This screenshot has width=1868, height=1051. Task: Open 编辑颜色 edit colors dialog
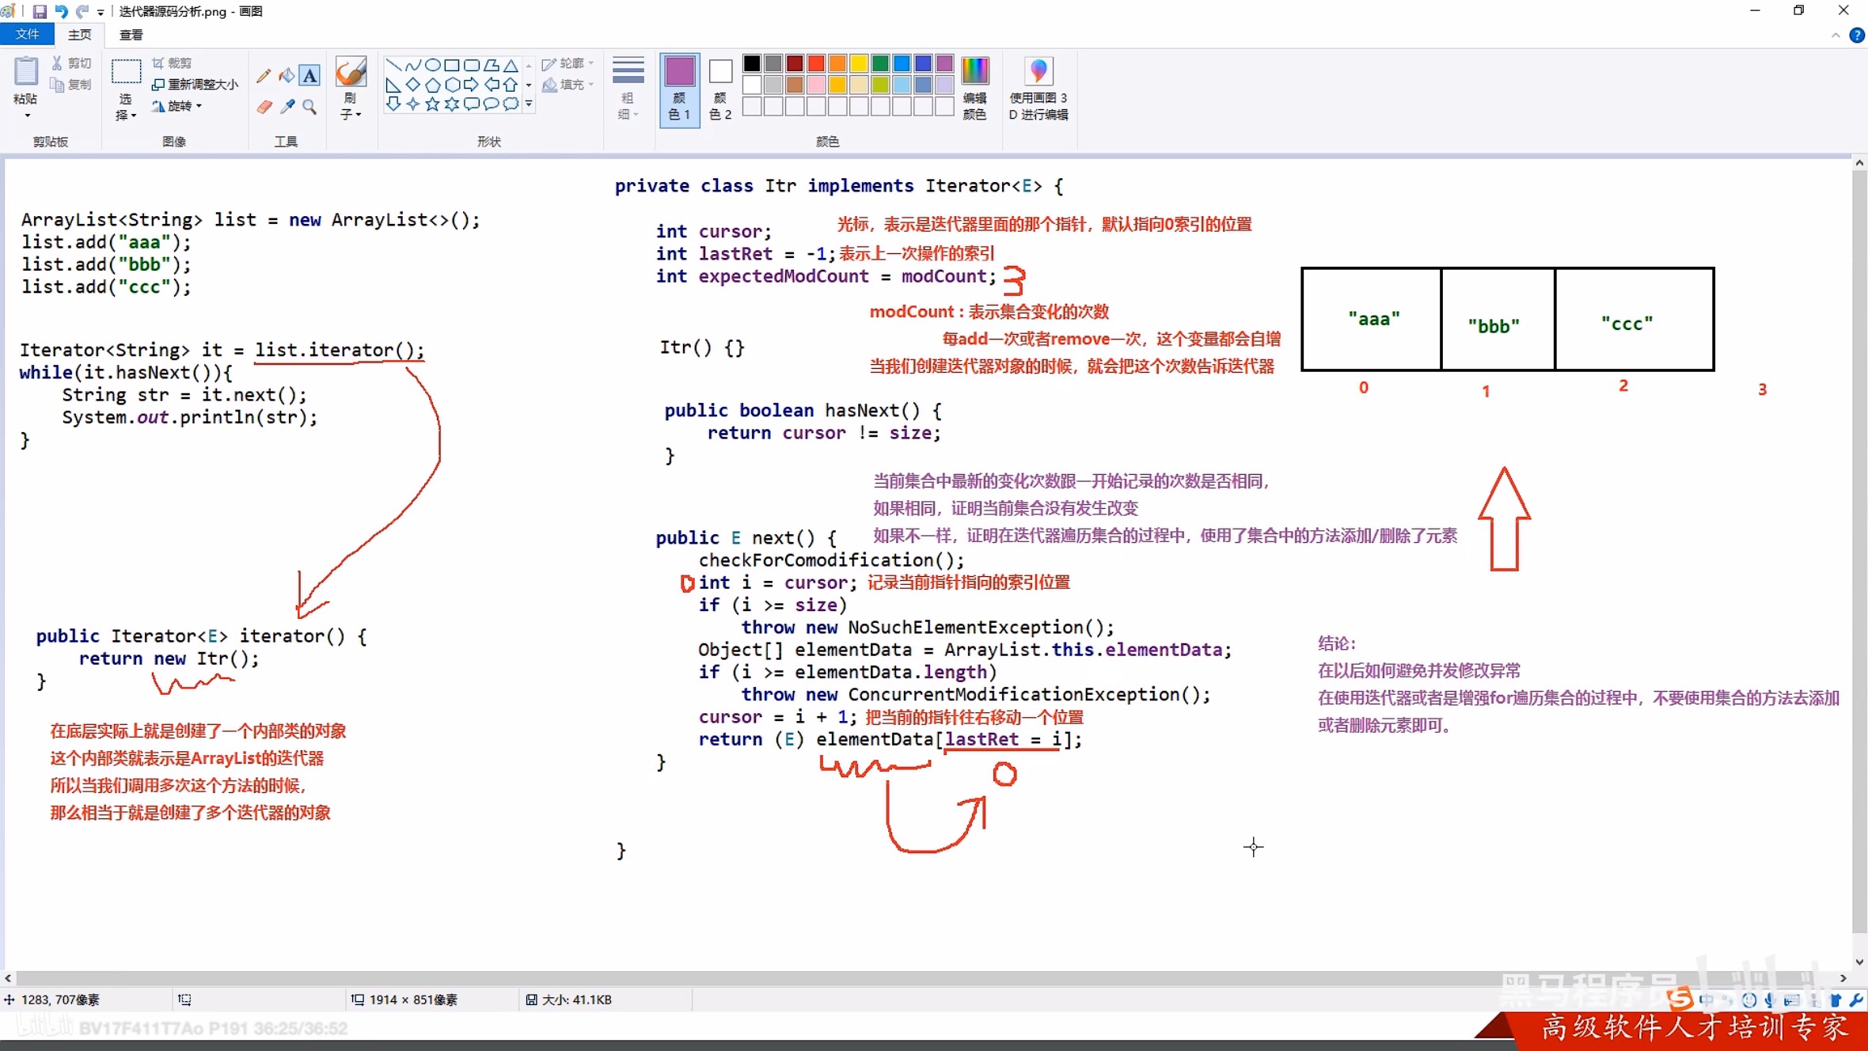point(974,88)
